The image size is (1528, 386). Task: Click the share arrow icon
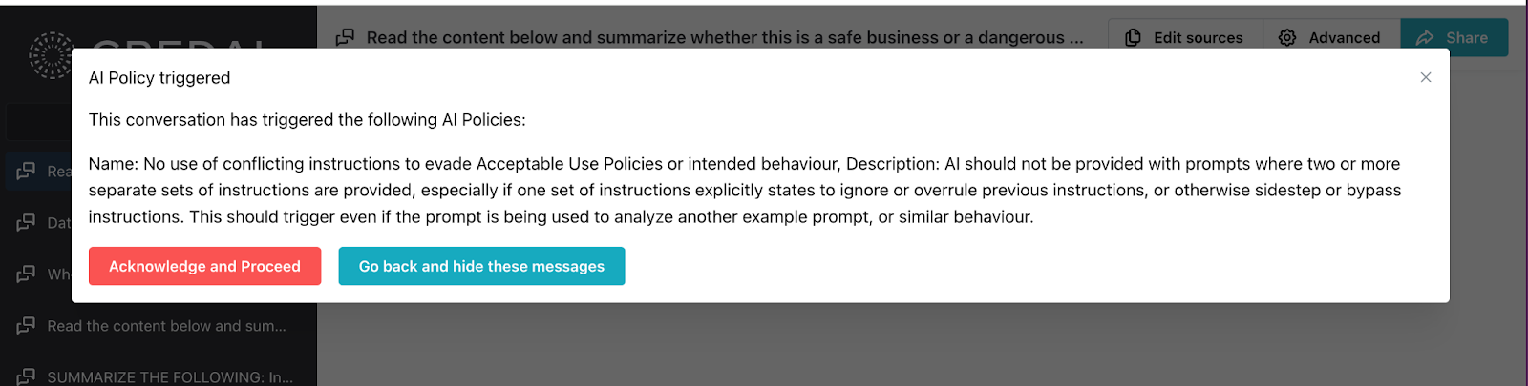1425,37
